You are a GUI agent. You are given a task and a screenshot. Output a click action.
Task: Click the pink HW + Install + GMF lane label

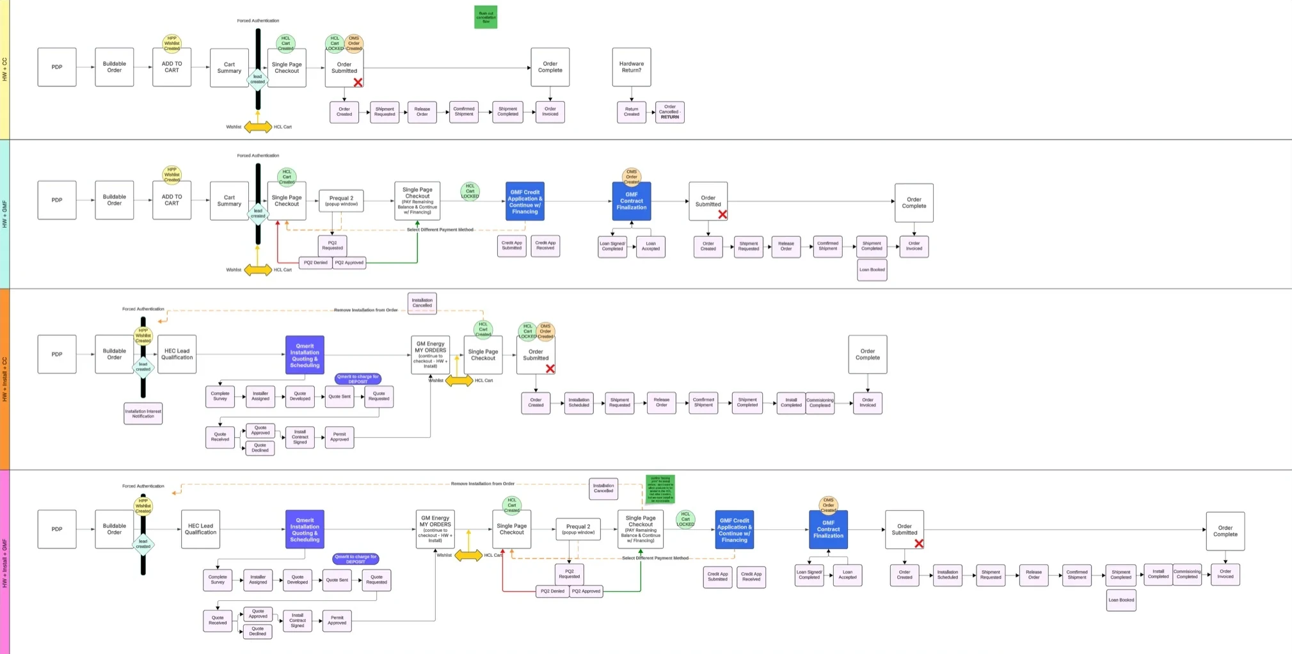click(5, 562)
